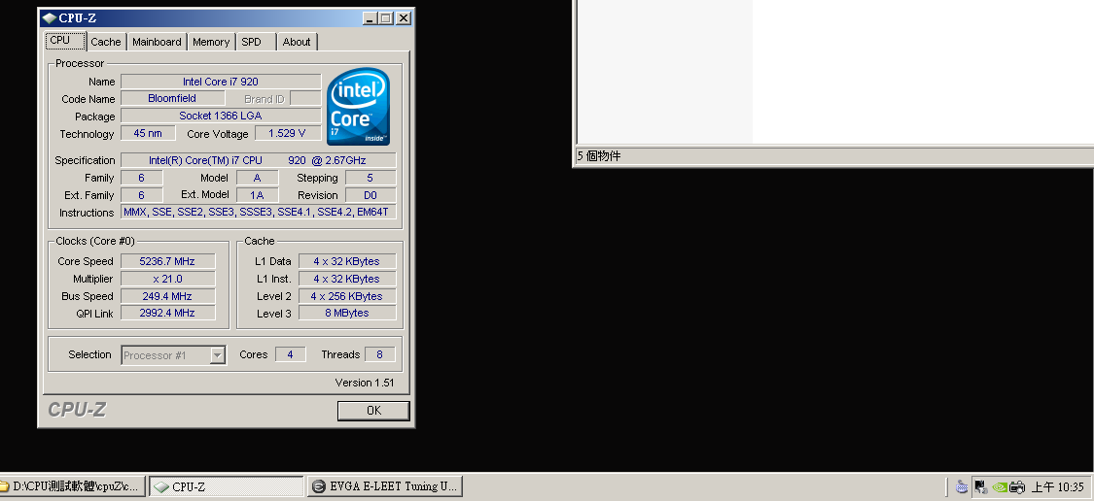Click the 'Version 1.51' text
The width and height of the screenshot is (1094, 501).
click(x=365, y=383)
